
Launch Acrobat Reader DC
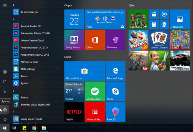pos(36,26)
